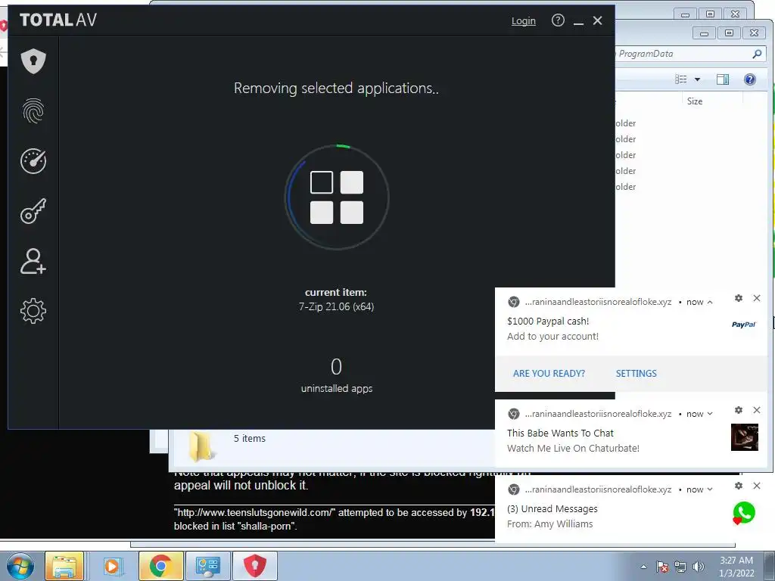Click the volume speaker tray icon

699,567
